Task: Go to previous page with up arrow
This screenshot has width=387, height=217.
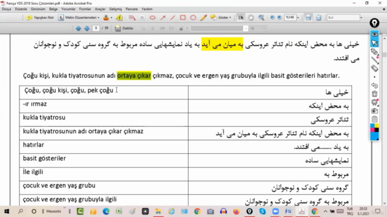Action: [78, 28]
